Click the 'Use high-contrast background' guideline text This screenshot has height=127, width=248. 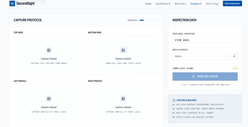(200, 105)
